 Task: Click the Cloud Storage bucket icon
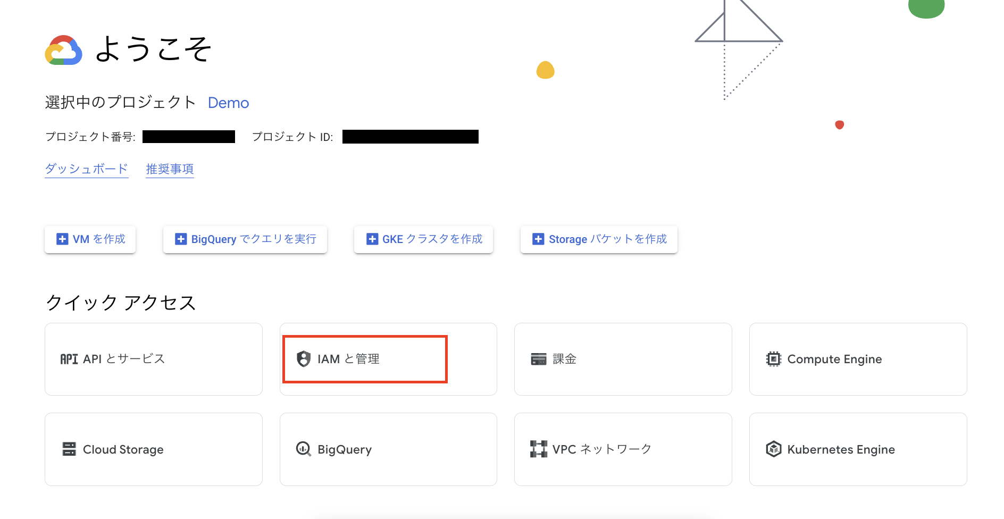coord(69,449)
